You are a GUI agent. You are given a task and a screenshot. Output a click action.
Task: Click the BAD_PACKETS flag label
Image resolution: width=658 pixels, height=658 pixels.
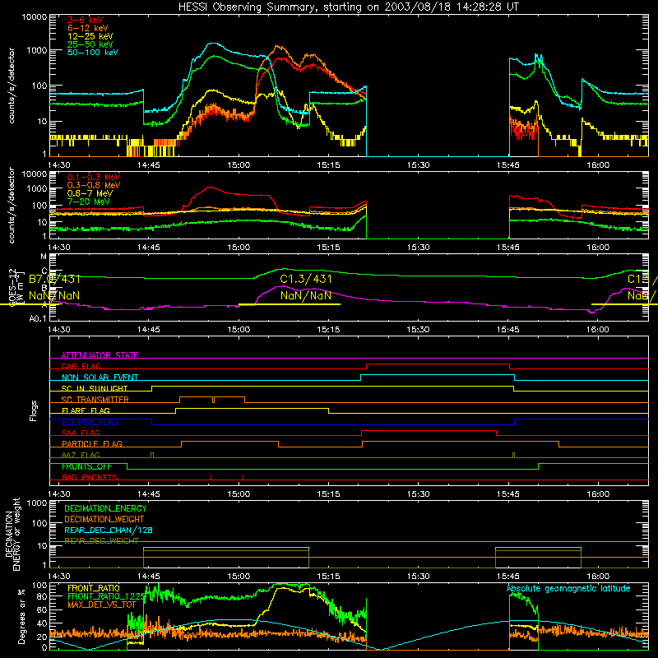[90, 477]
